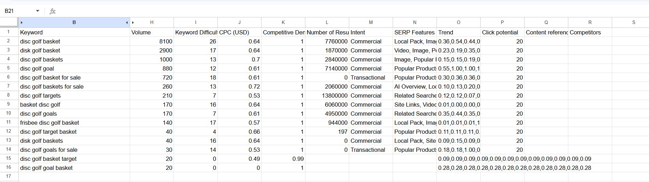Select row 1 header
The image size is (649, 182).
[9, 32]
